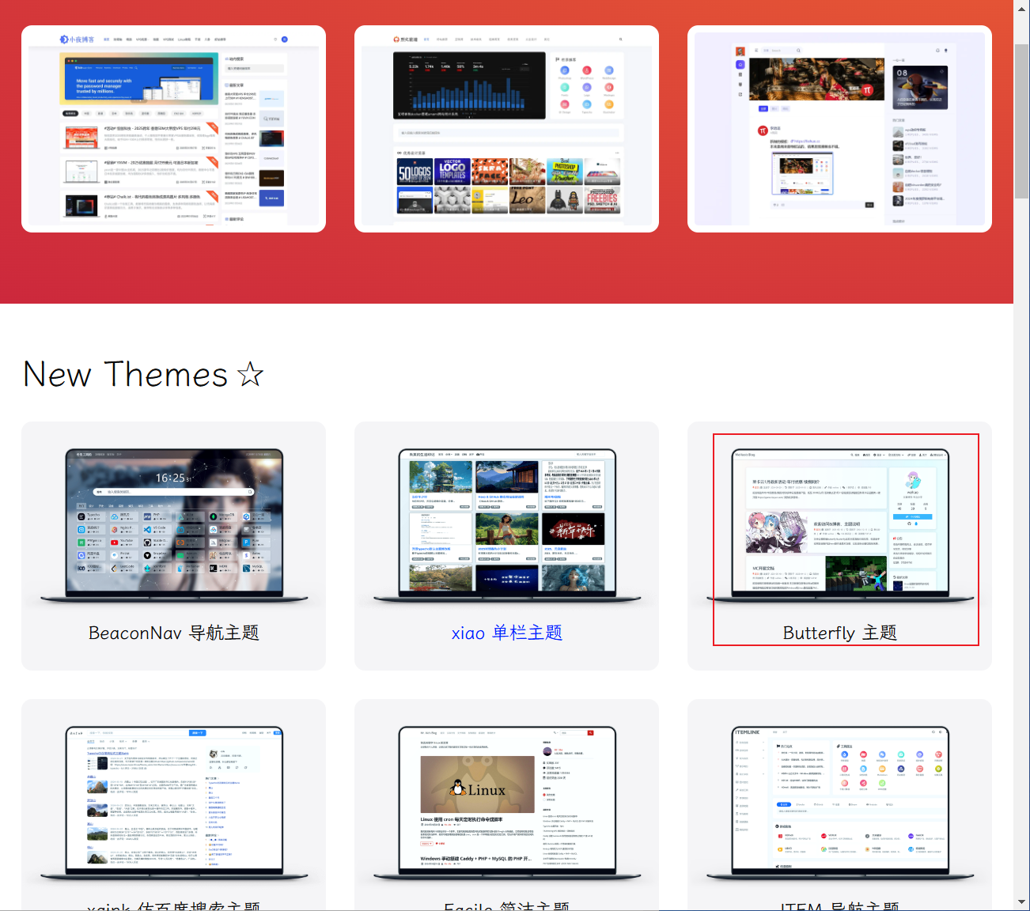Open the dark analytics chart theme preview
The height and width of the screenshot is (911, 1030).
point(506,129)
